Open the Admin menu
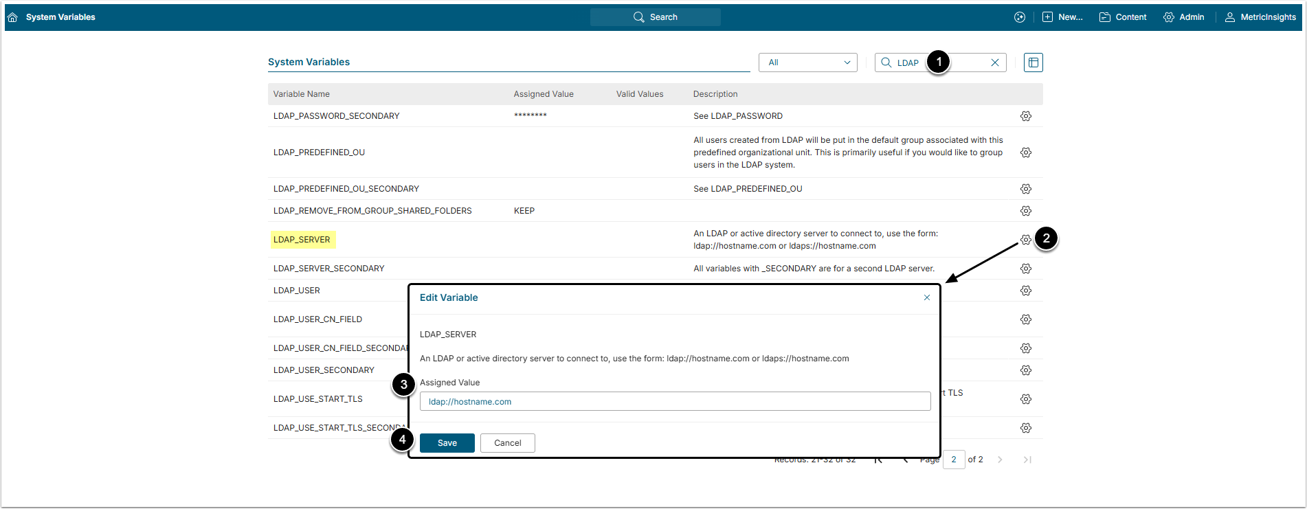The image size is (1307, 509). (x=1183, y=17)
